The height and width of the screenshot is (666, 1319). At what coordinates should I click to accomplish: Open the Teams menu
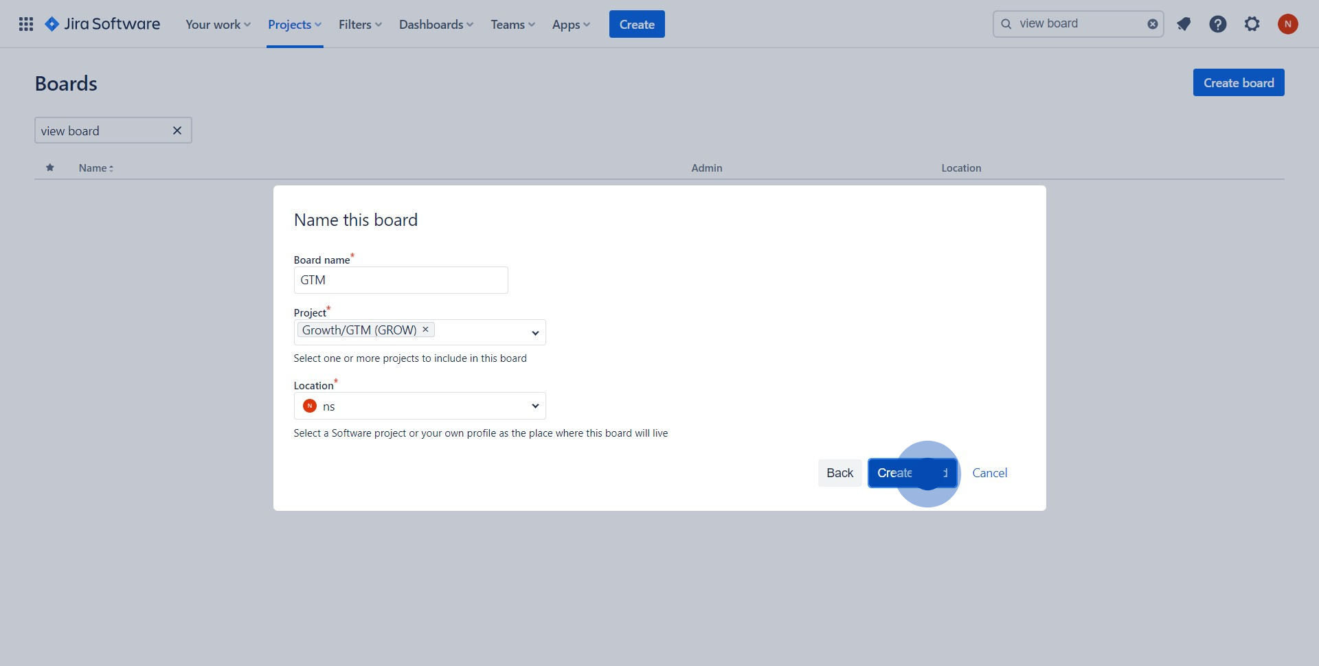click(x=512, y=23)
